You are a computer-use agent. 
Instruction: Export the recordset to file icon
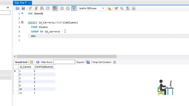point(88,62)
